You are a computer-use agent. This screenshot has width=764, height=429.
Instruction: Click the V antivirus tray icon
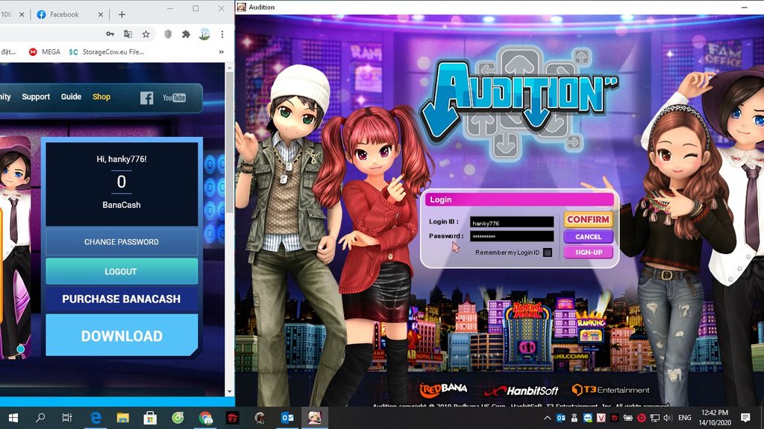601,417
